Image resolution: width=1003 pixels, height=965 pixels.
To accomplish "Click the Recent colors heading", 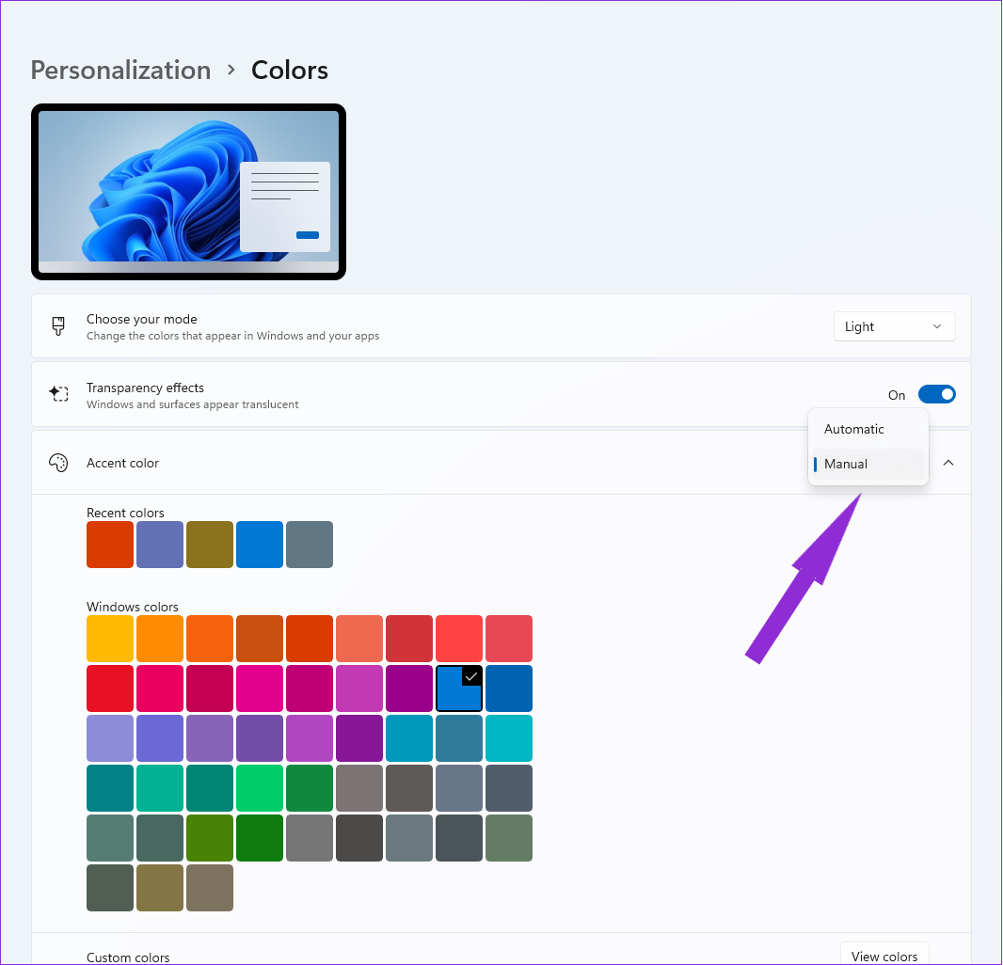I will pyautogui.click(x=125, y=513).
